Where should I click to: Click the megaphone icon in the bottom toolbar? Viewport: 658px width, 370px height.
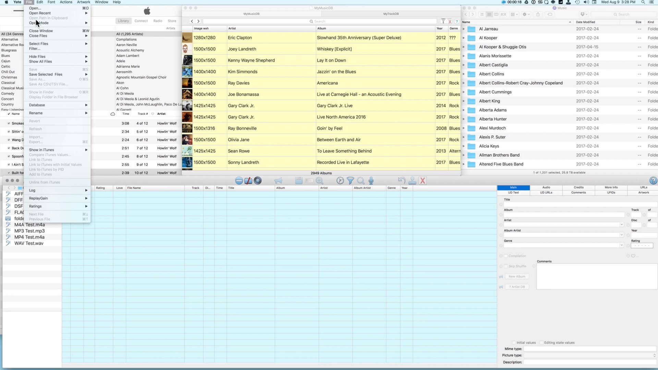(x=278, y=181)
